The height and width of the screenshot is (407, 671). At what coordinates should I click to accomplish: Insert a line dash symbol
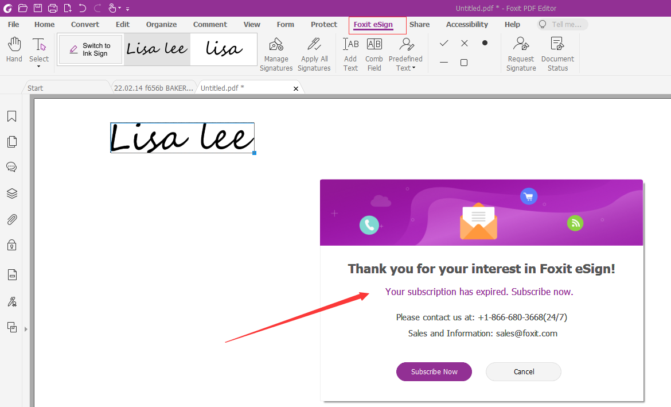pos(444,63)
